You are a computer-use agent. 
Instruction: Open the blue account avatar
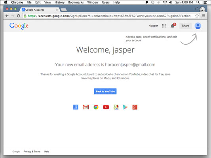pyautogui.click(x=198, y=26)
